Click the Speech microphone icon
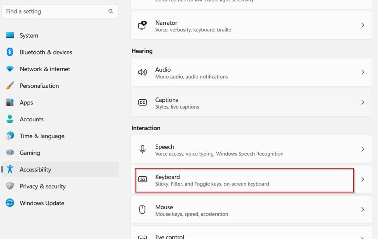Viewport: 378px width, 239px height. [142, 149]
